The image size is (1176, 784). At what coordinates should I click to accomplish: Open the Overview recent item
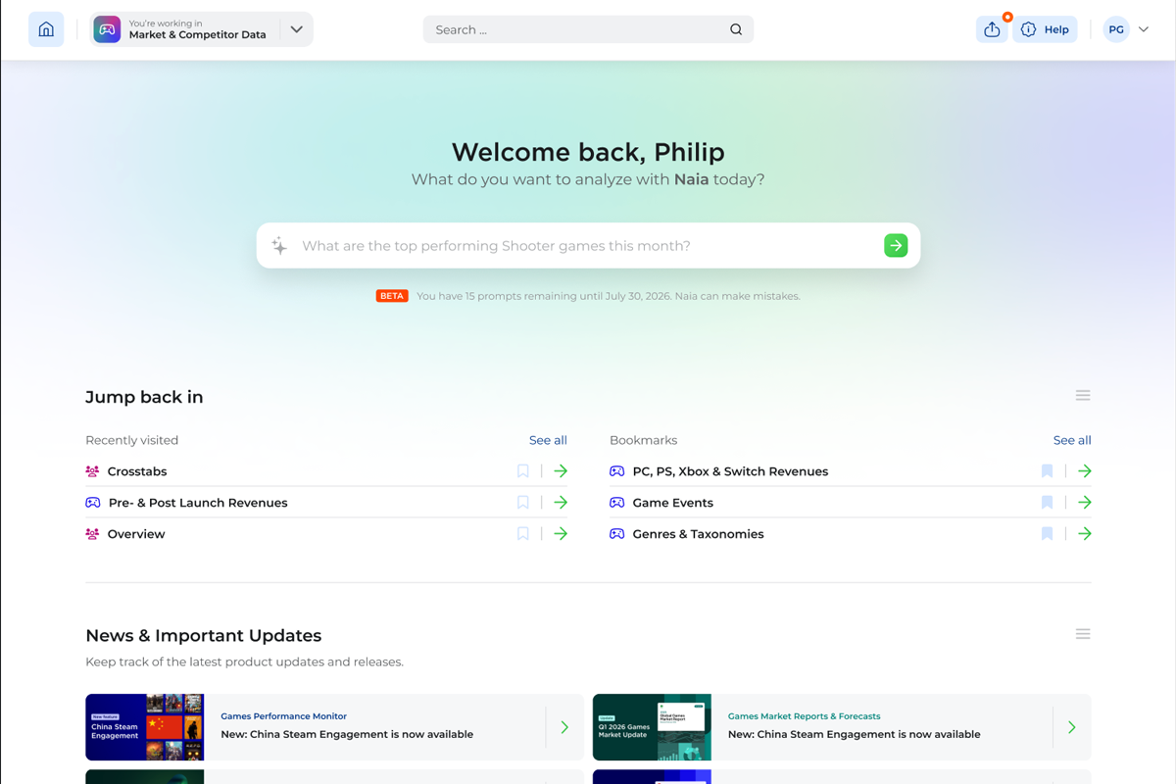[x=136, y=534]
